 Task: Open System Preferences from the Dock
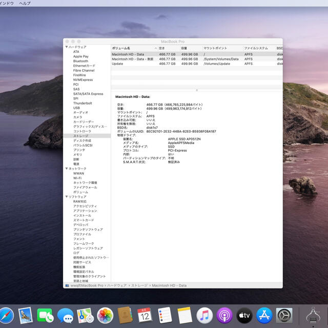(x=284, y=316)
